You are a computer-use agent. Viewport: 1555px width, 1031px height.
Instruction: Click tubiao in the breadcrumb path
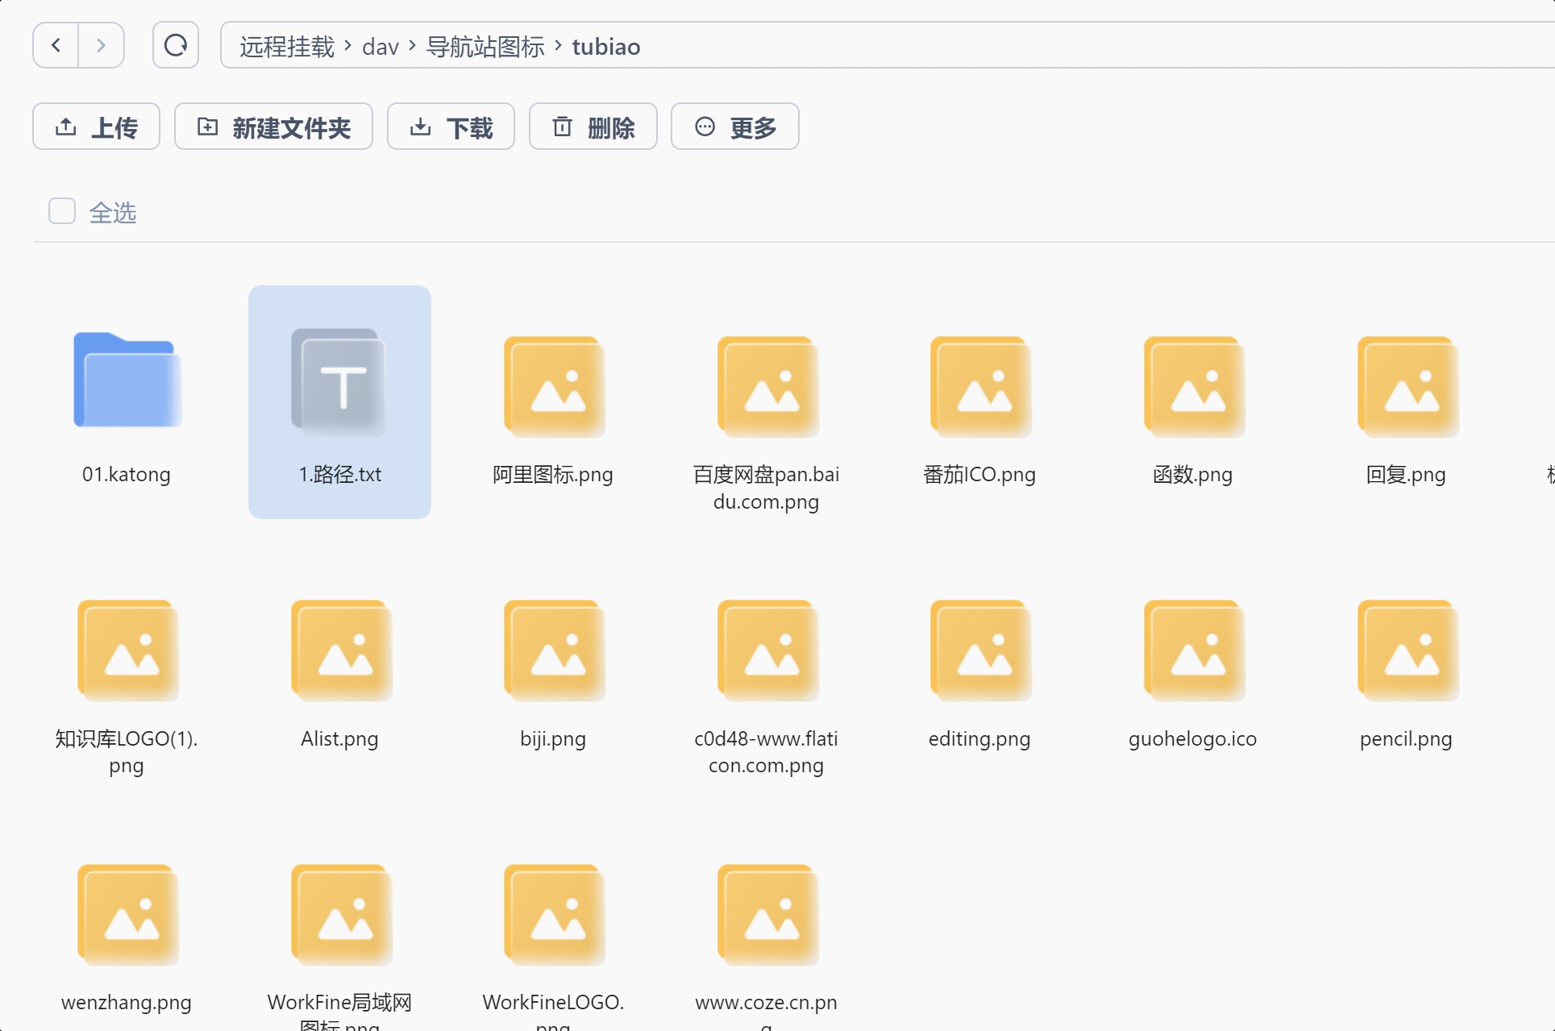coord(606,47)
